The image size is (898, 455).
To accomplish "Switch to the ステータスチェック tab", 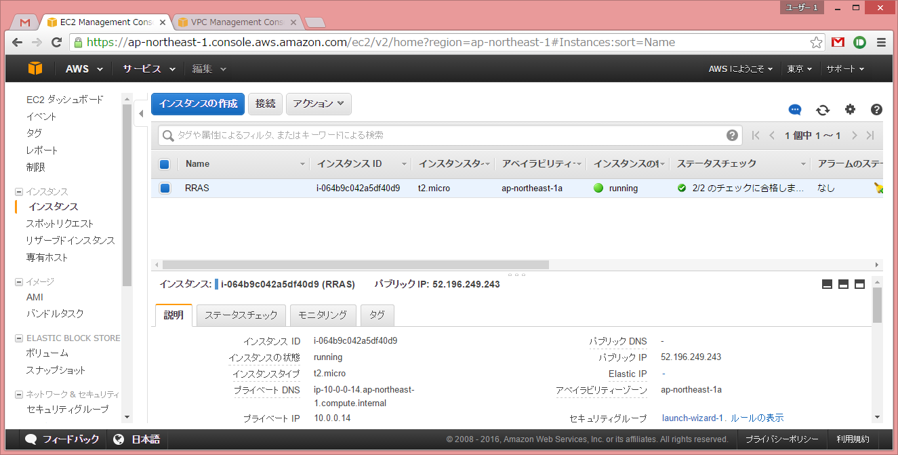I will pos(241,315).
